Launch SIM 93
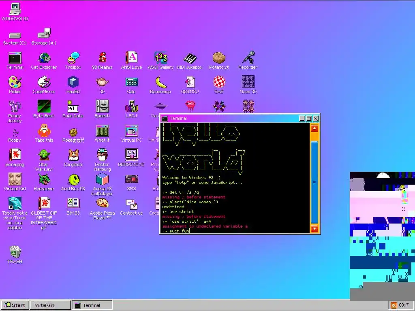Viewport: 415px width, 311px height. (73, 207)
